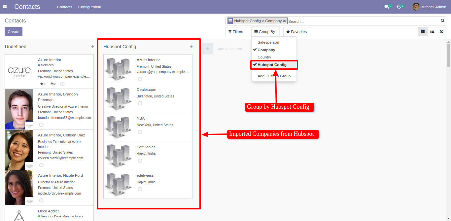Switch to kanban view
The image size is (451, 221).
[423, 31]
